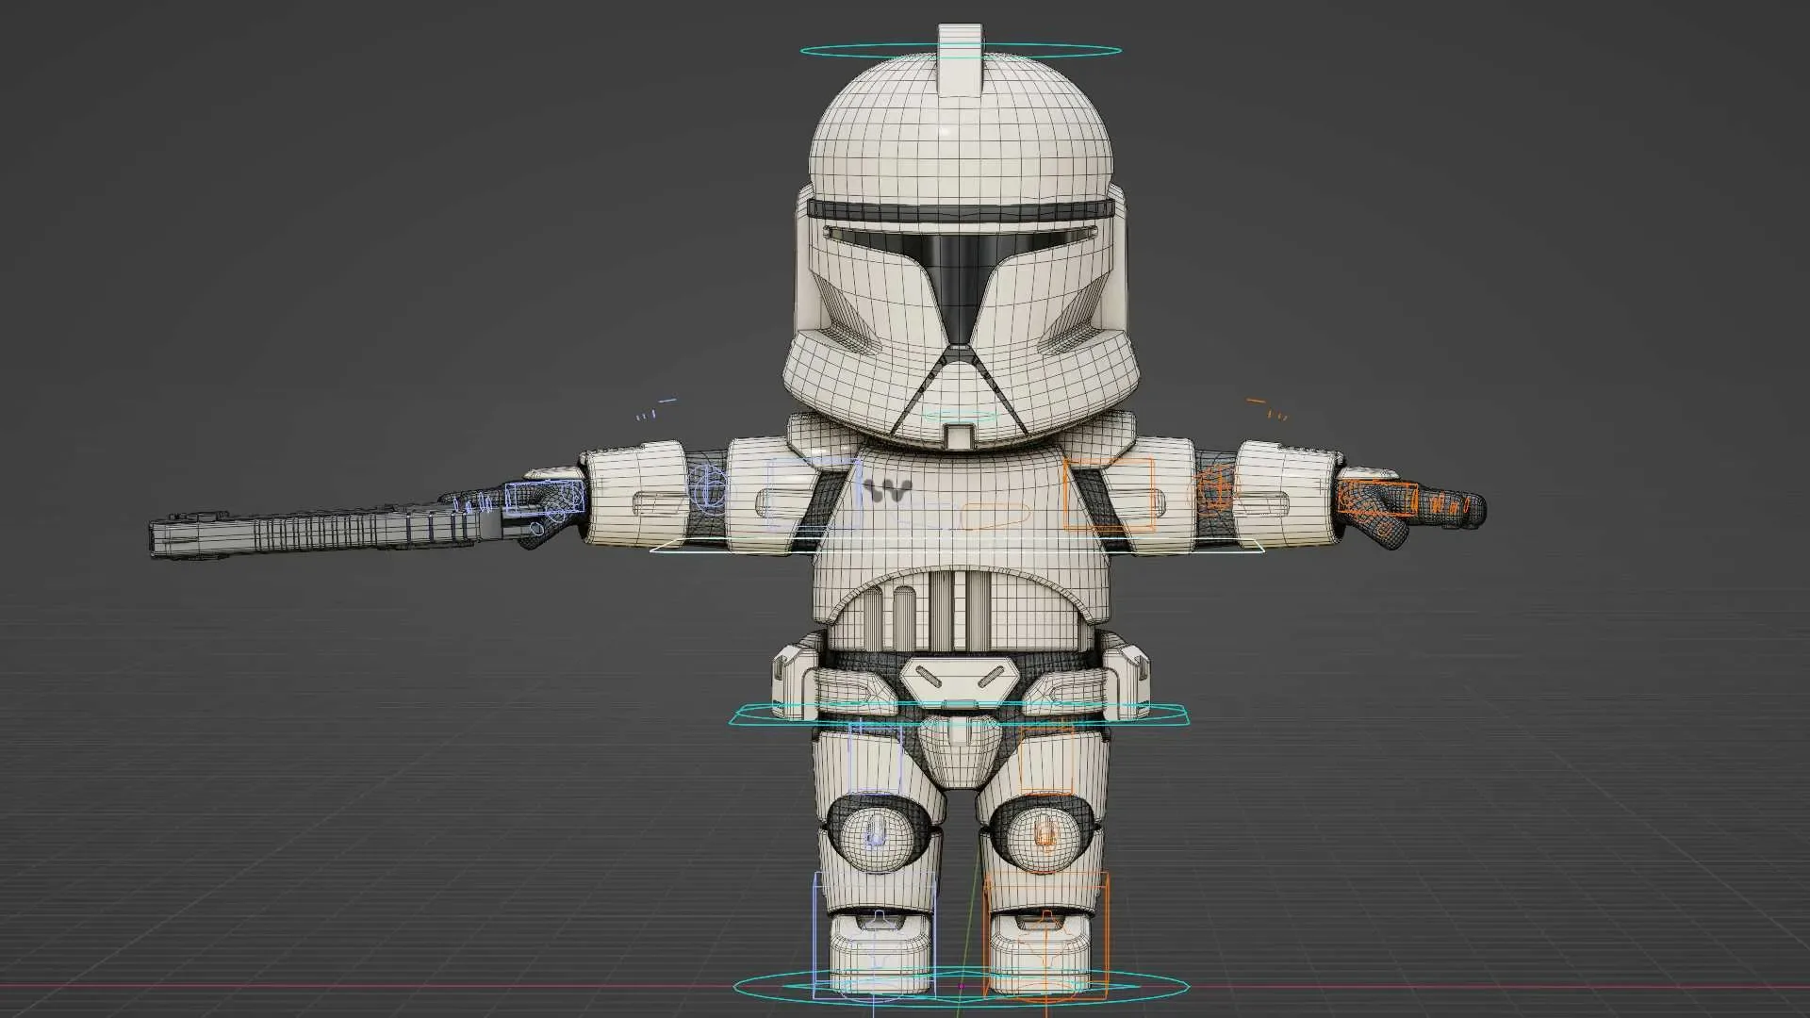Select the orange shoulder control rectangle on chest
This screenshot has height=1018, width=1810.
click(1109, 496)
